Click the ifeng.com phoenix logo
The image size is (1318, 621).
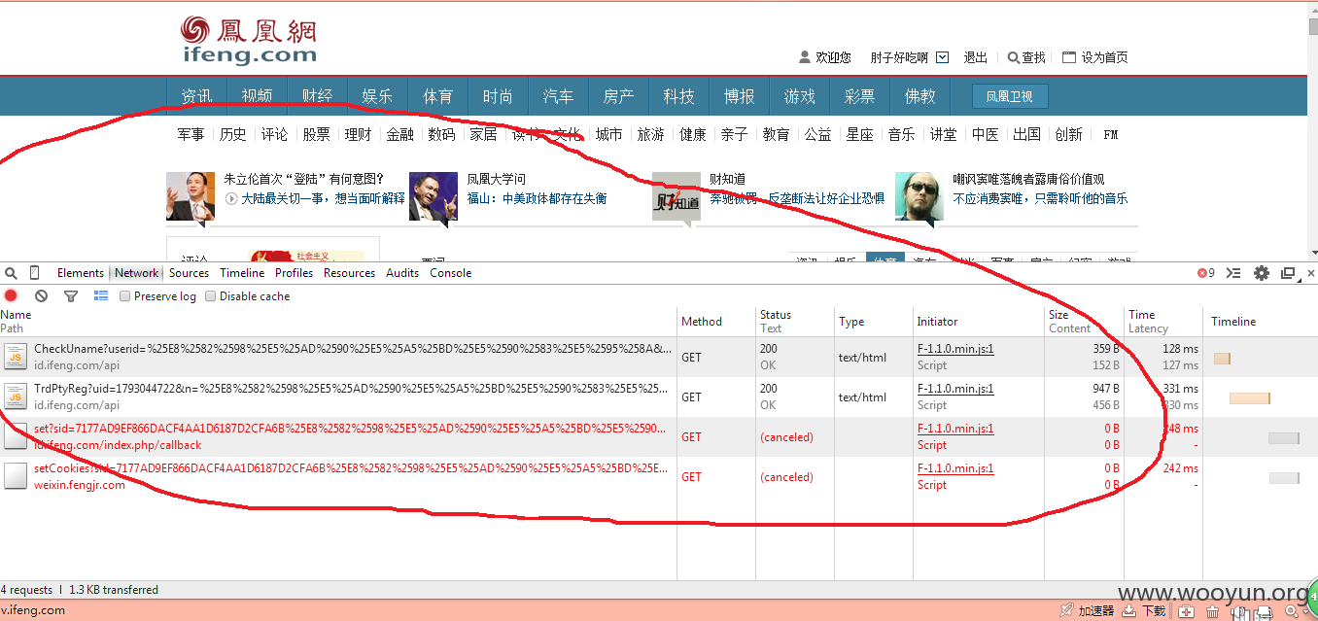(x=250, y=39)
